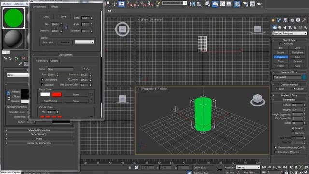Select the Cameras category icon

[x=290, y=28]
